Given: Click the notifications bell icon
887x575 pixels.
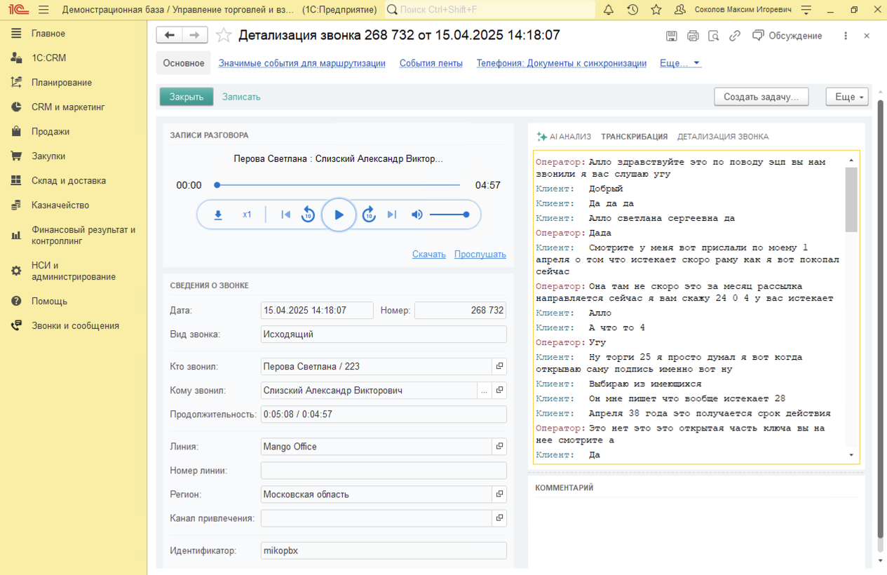Looking at the screenshot, I should point(608,10).
